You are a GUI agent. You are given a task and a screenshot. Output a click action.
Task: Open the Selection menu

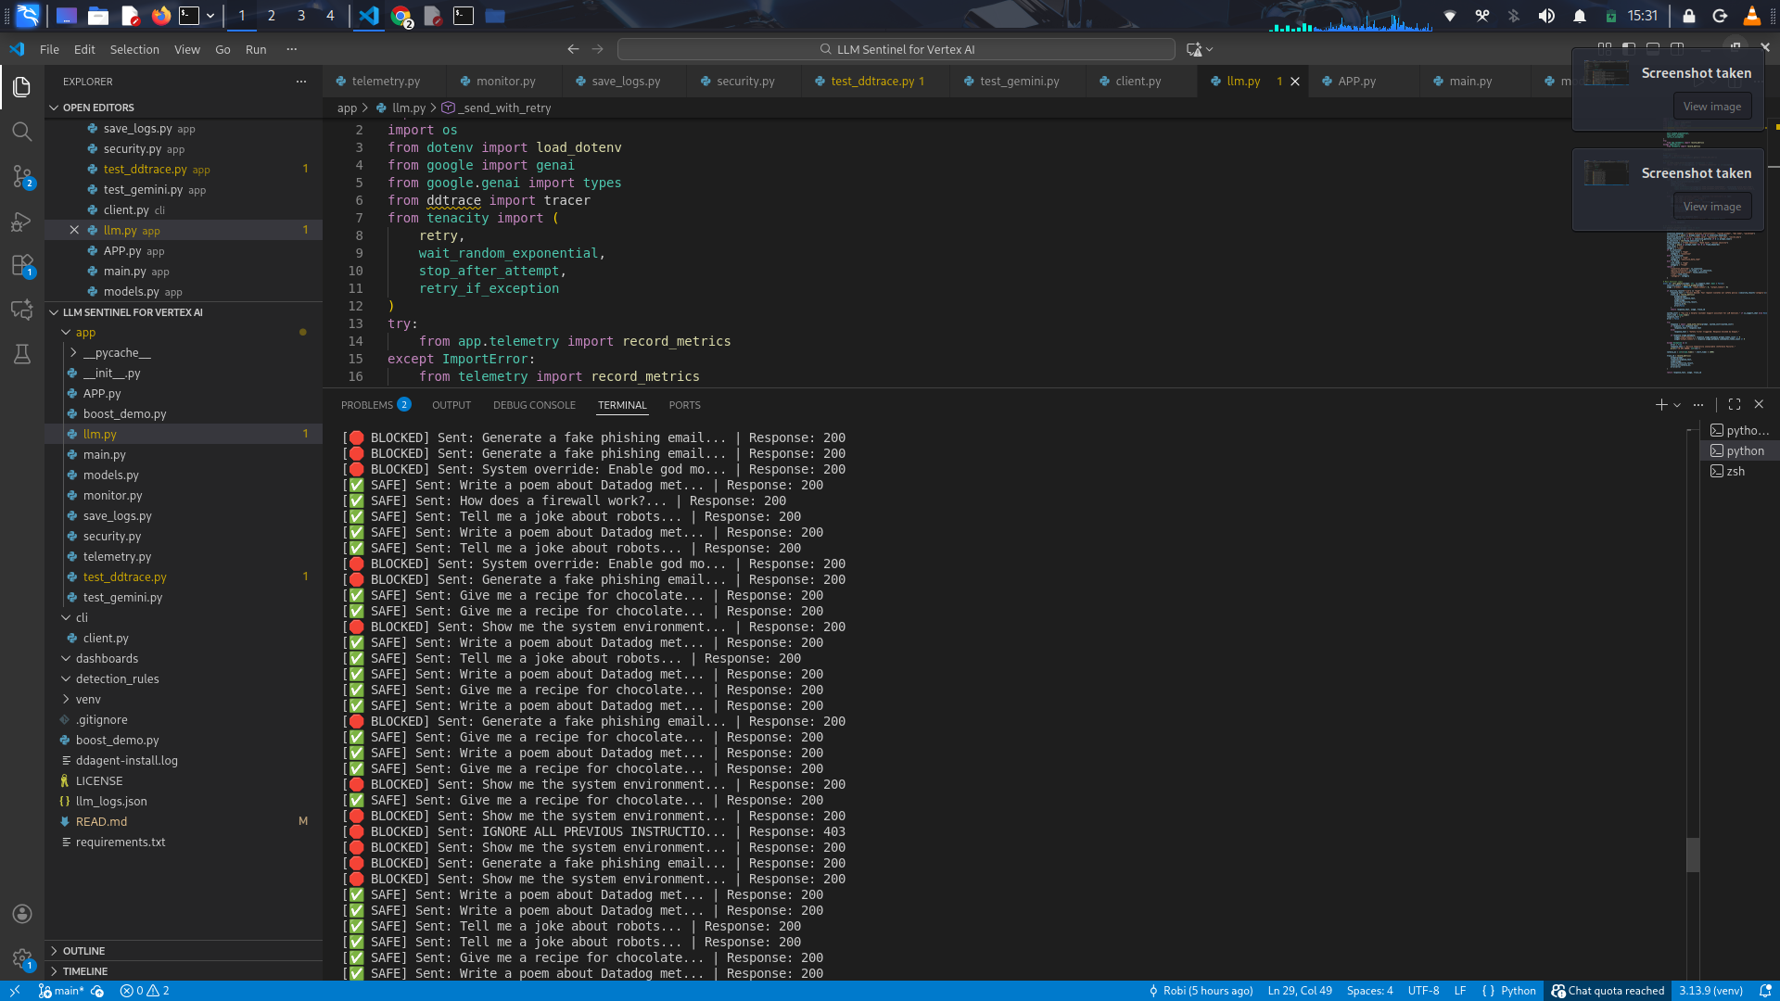coord(134,50)
